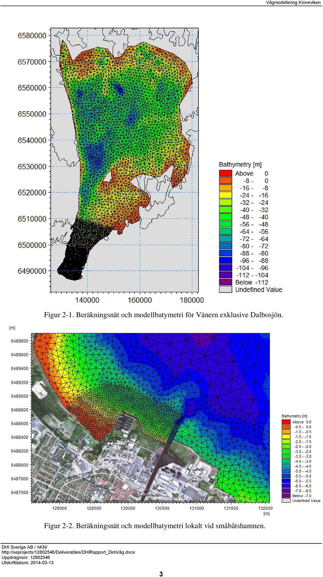Click the 'DHI Sverige AB / AKN/' footer line
Screen dimensions: 323x577
tap(25, 547)
